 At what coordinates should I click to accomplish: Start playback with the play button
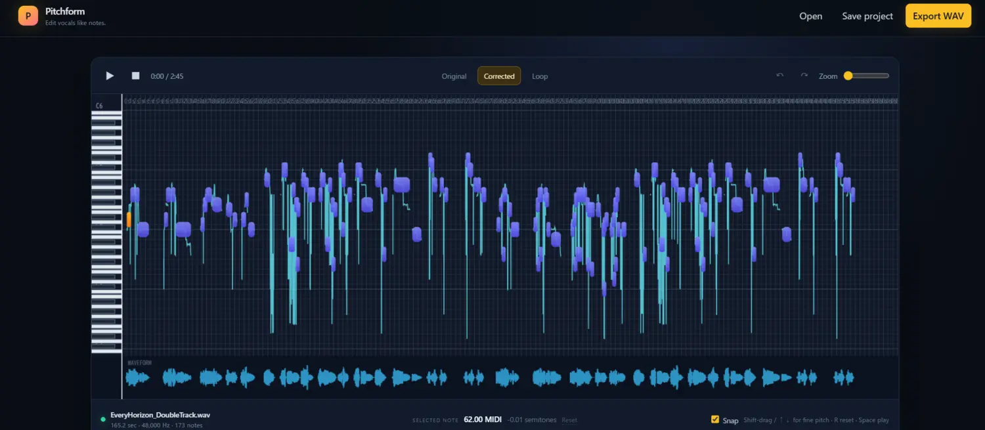click(110, 76)
